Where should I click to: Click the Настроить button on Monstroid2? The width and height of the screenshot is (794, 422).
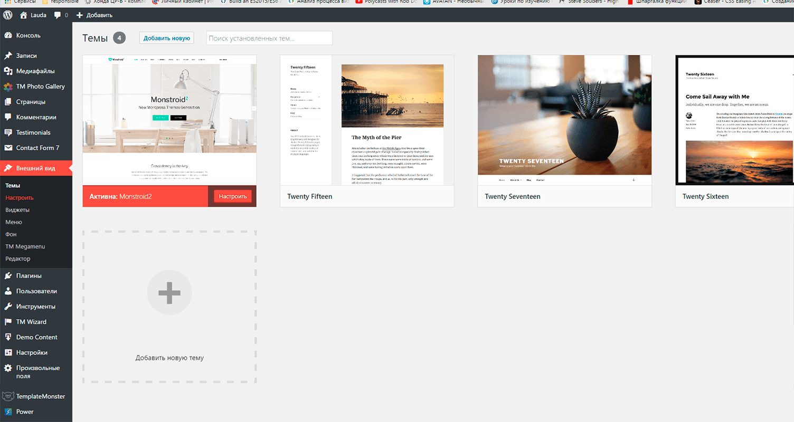[233, 196]
